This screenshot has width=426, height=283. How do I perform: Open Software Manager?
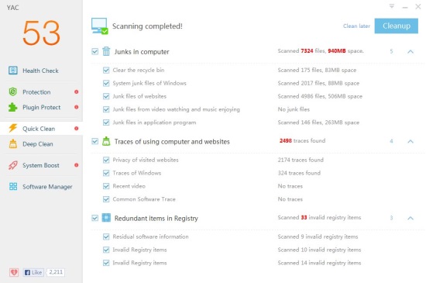[41, 187]
